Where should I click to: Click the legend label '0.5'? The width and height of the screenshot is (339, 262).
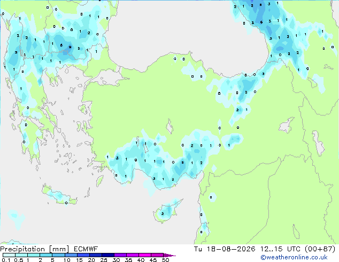[x=19, y=260]
